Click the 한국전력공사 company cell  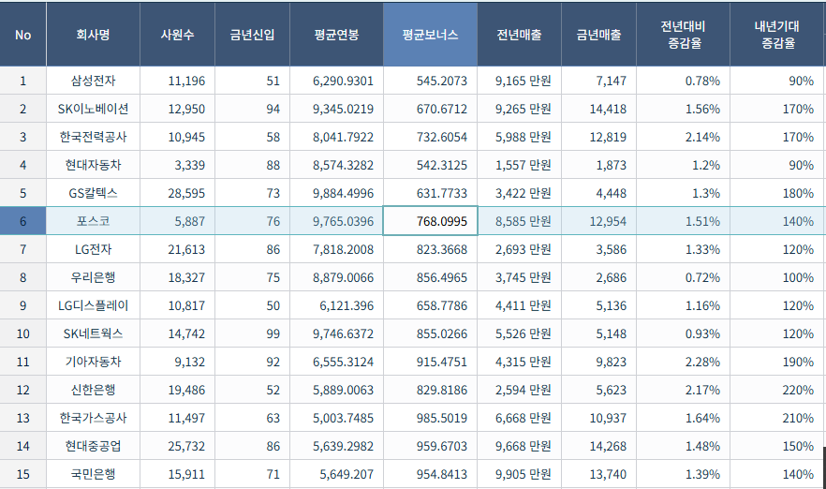pyautogui.click(x=94, y=137)
